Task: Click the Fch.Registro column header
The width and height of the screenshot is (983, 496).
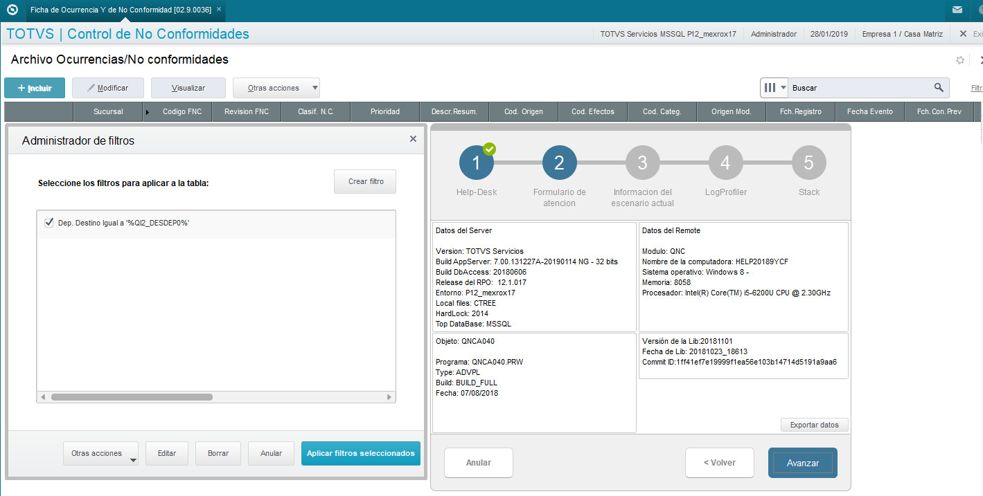Action: (801, 111)
